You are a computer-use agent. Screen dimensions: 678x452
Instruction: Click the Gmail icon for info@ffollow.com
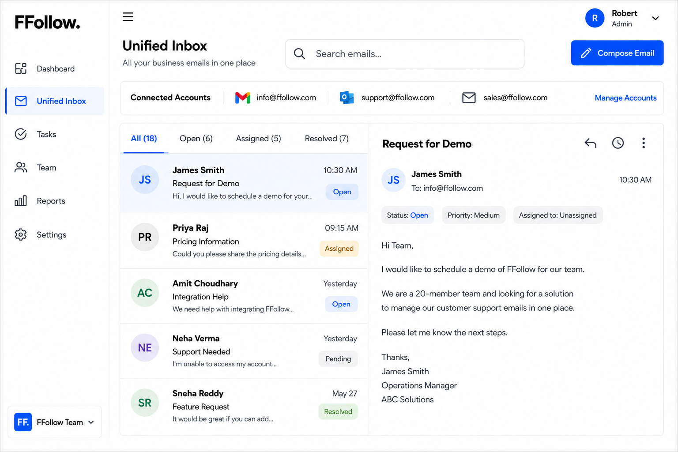(243, 98)
